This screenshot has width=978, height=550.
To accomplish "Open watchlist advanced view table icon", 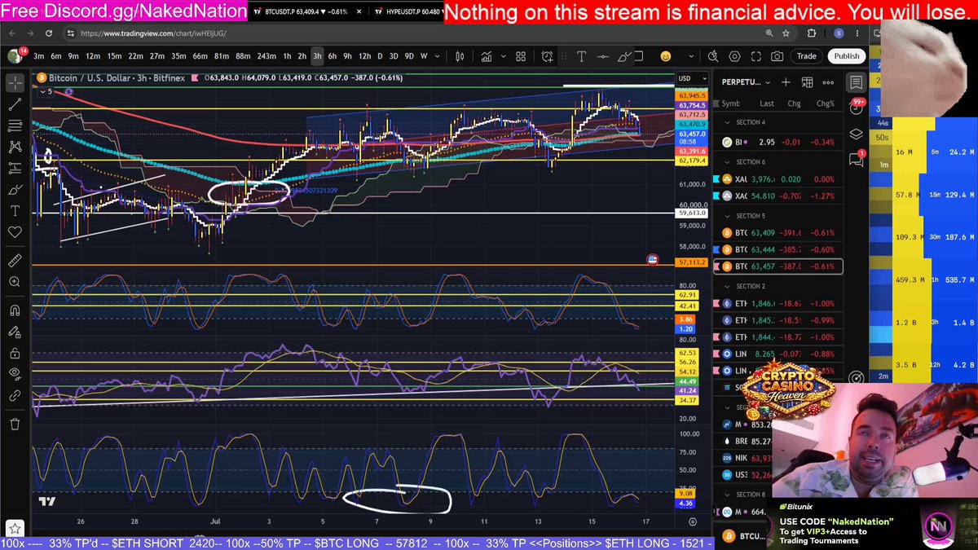I will pos(807,82).
